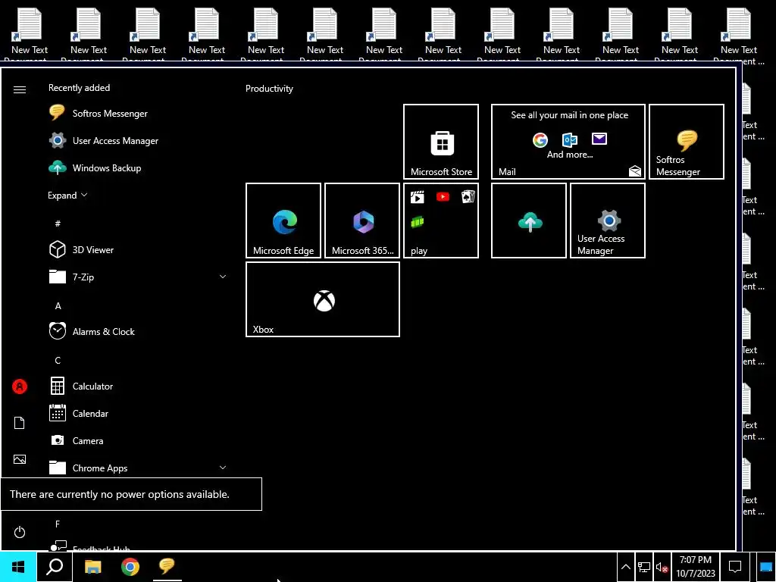Open the notification center icon
The height and width of the screenshot is (582, 776).
coord(735,567)
